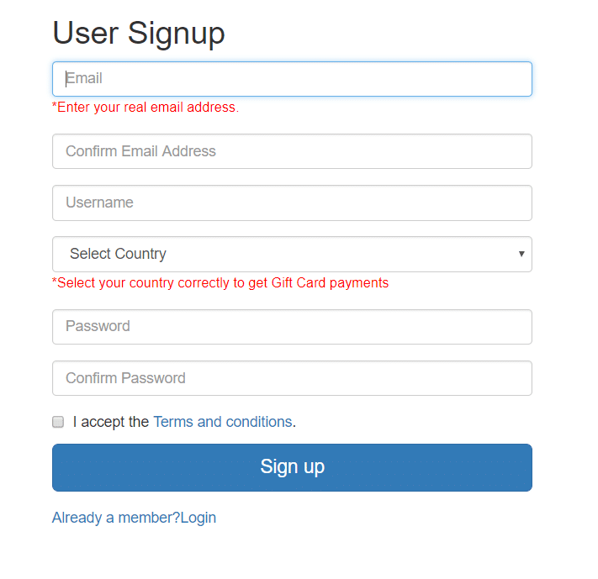Click the Email input field
This screenshot has width=598, height=579.
coord(292,79)
